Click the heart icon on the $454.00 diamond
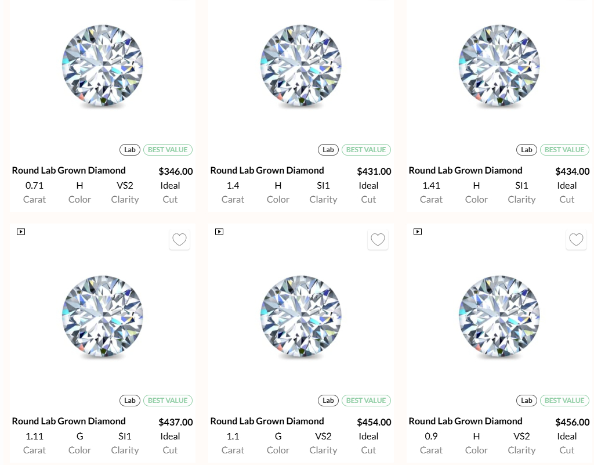 (x=378, y=240)
